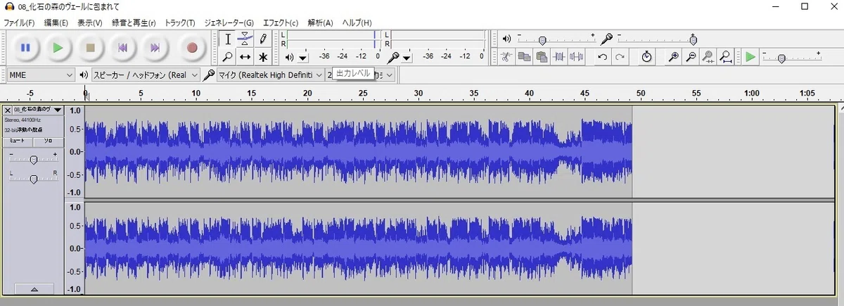Open speaker/headphone output device dropdown
Screen dimensions: 844x306
tap(145, 75)
